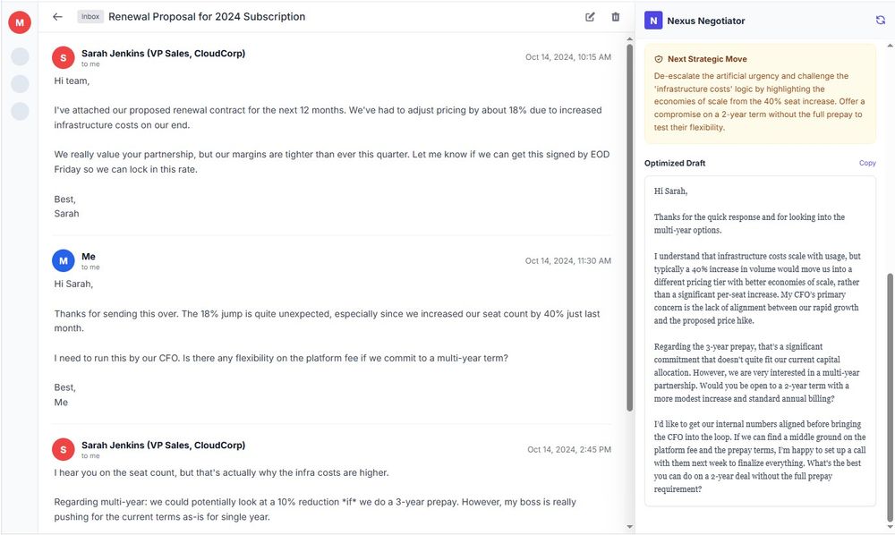Image resolution: width=895 pixels, height=535 pixels.
Task: Open the red M profile avatar
Action: [x=20, y=22]
